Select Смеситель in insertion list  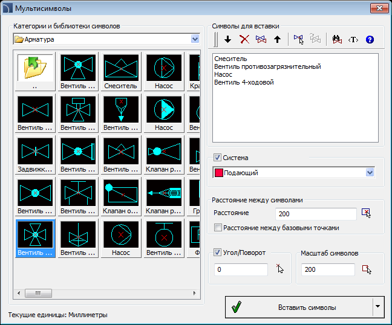pos(230,59)
